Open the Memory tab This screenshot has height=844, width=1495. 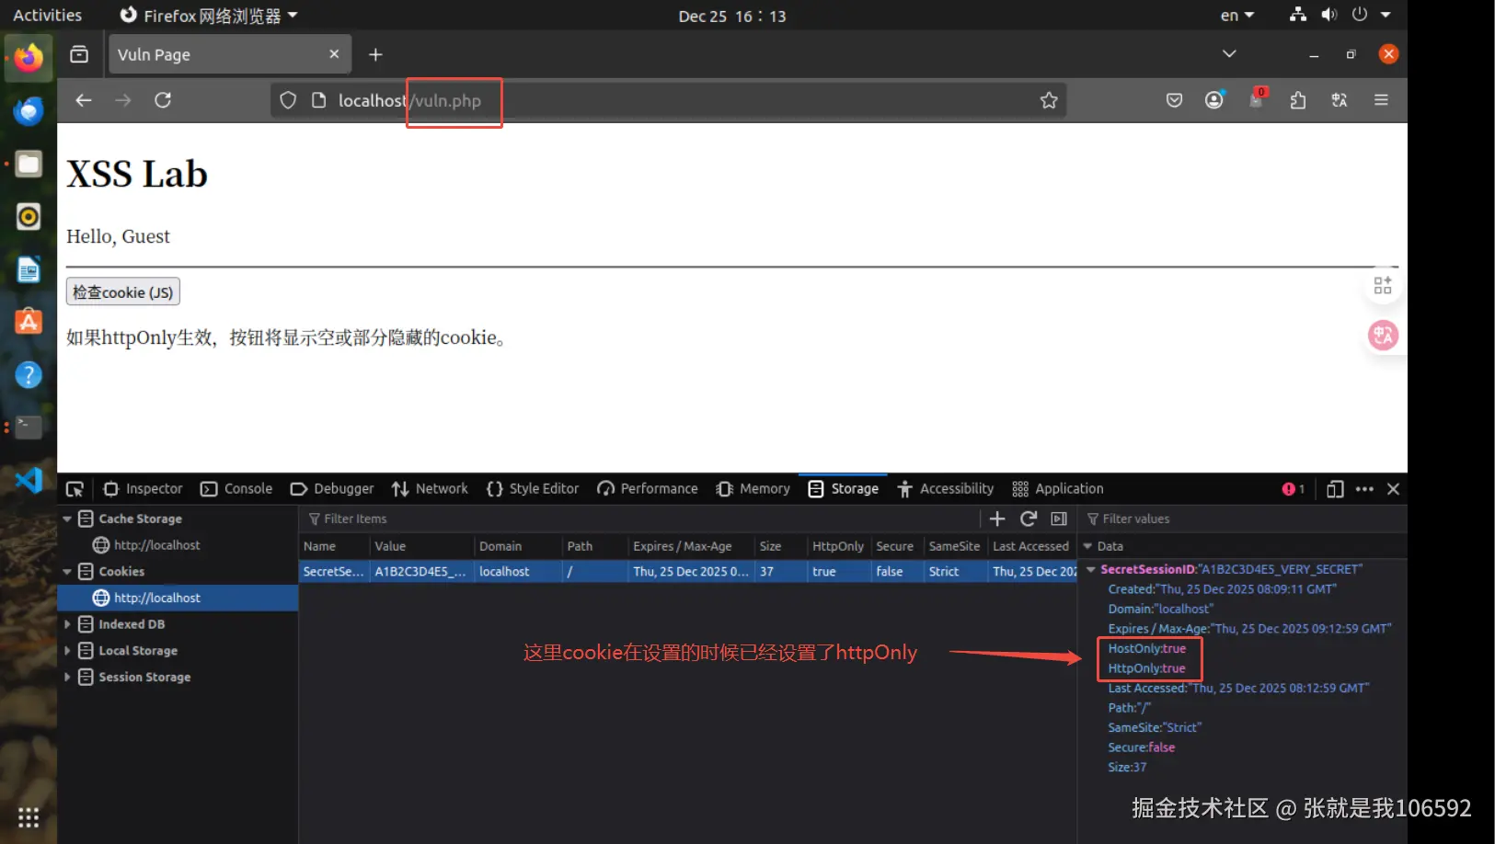pyautogui.click(x=753, y=489)
